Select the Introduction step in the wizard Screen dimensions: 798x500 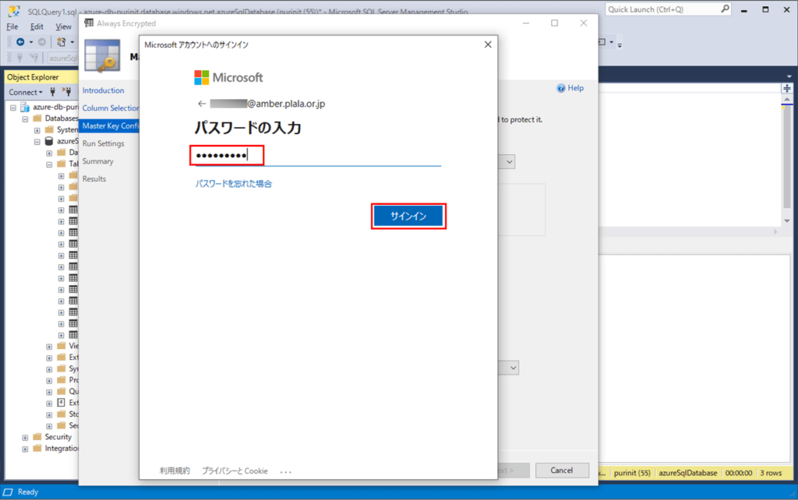point(104,90)
